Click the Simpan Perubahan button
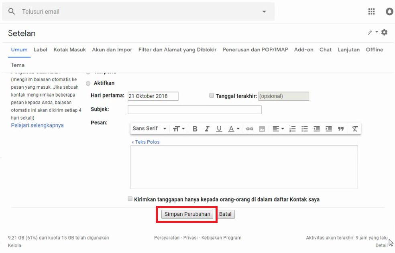Viewport: 395px width, 253px height. click(x=187, y=214)
